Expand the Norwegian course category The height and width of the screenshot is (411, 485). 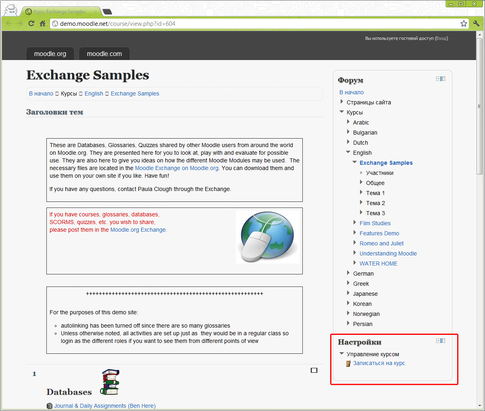point(348,313)
